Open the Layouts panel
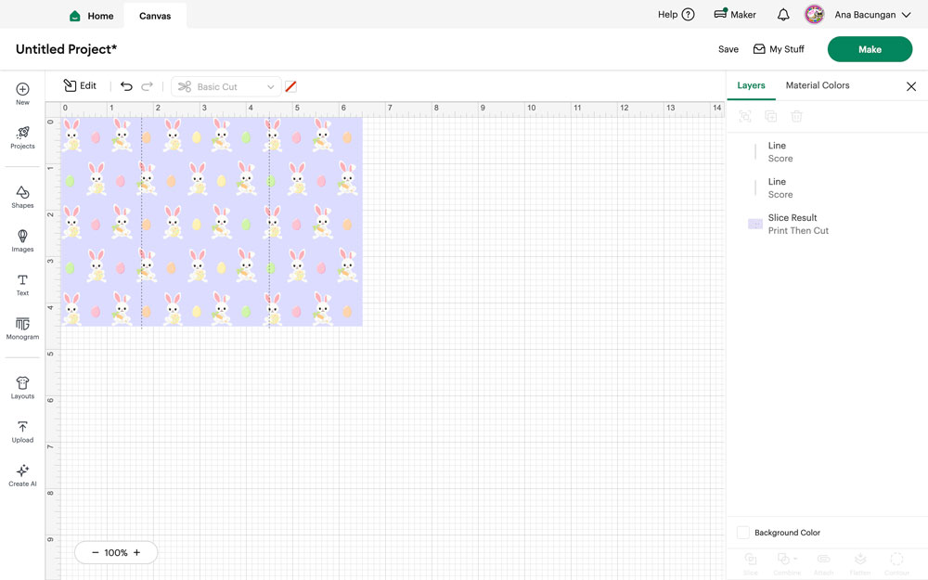The height and width of the screenshot is (580, 928). 22,388
